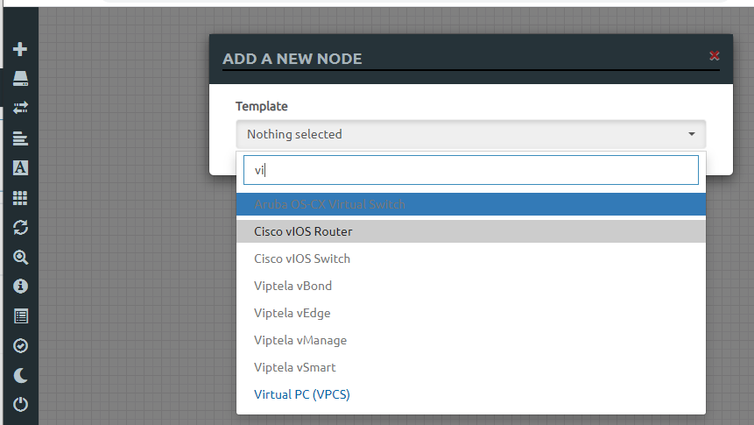Viewport: 754px width, 425px height.
Task: Choose Viptela vBond template
Action: pyautogui.click(x=471, y=286)
